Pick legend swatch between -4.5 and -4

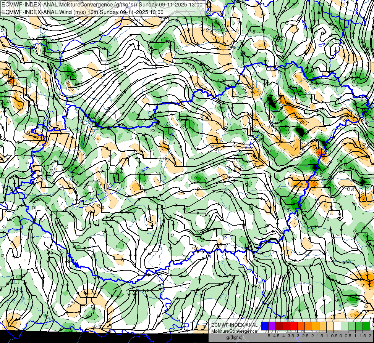click(279, 326)
